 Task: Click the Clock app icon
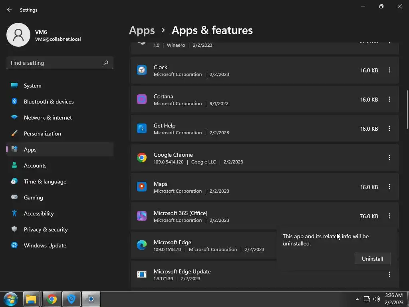142,70
